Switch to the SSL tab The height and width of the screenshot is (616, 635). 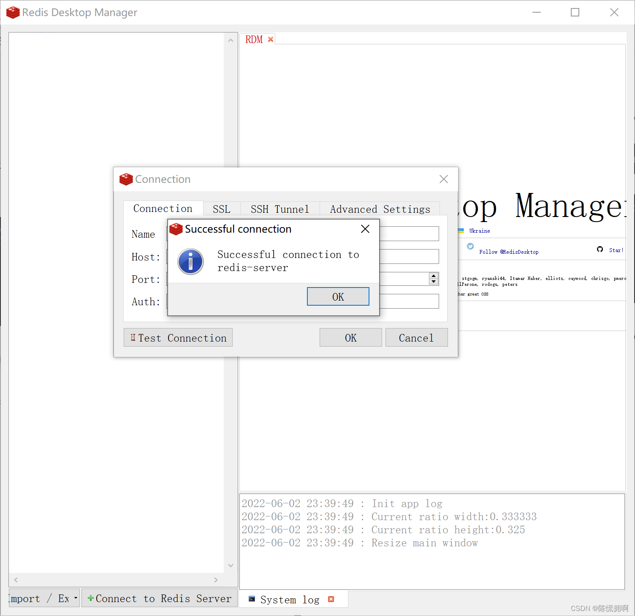[222, 209]
